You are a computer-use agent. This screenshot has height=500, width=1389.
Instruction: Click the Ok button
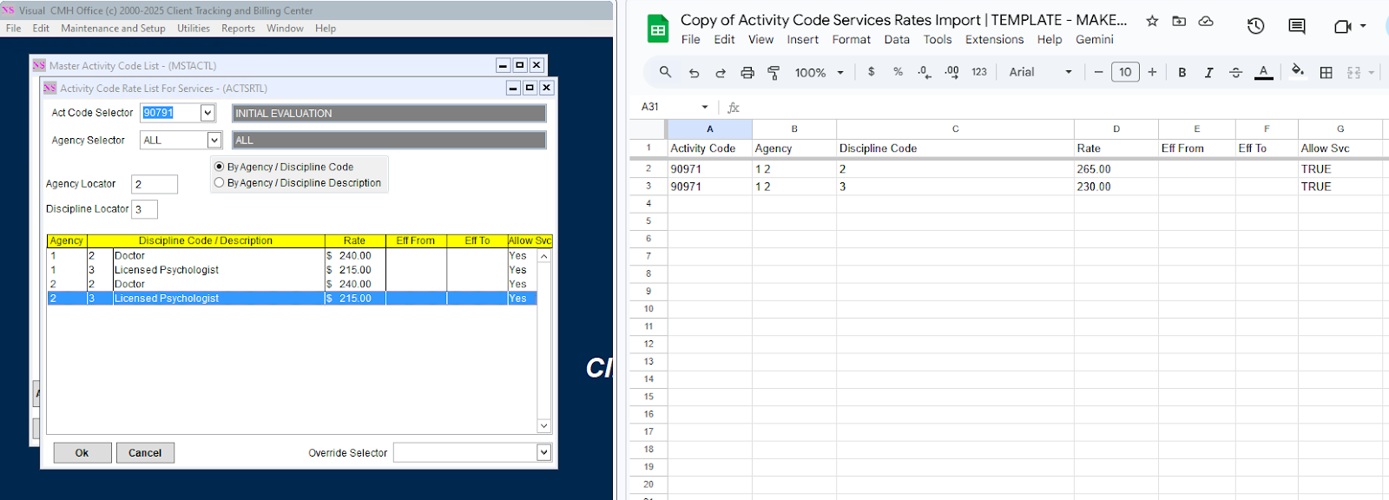(x=82, y=453)
